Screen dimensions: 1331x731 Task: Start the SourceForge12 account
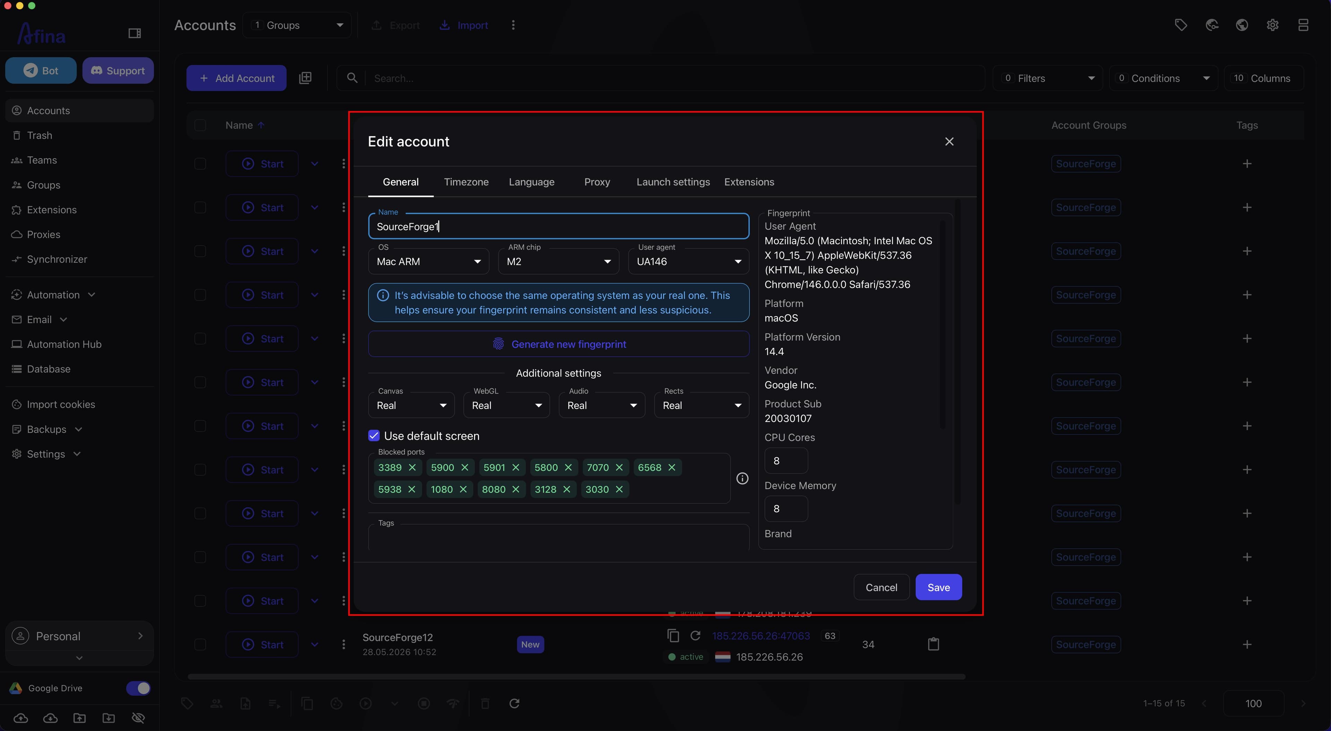[262, 645]
